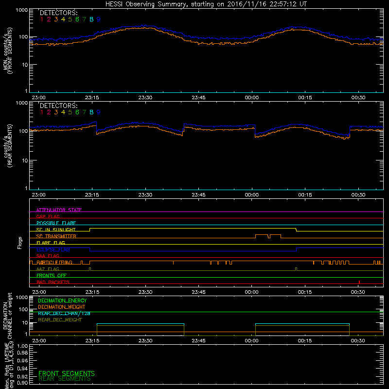This screenshot has height=389, width=389.
Task: Click the 100 y-axis label of rear segments plot
Action: [23, 131]
